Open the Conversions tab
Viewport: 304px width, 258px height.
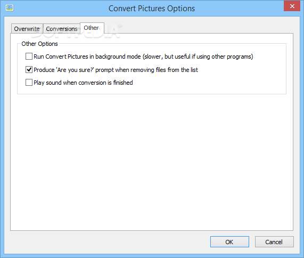pyautogui.click(x=62, y=29)
